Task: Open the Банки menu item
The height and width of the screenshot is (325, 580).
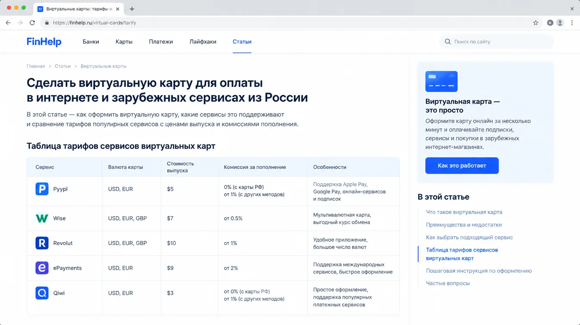Action: [x=91, y=42]
